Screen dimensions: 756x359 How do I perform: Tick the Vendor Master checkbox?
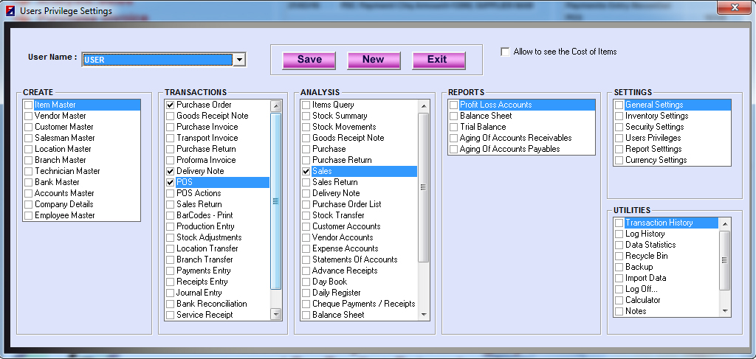(x=29, y=116)
